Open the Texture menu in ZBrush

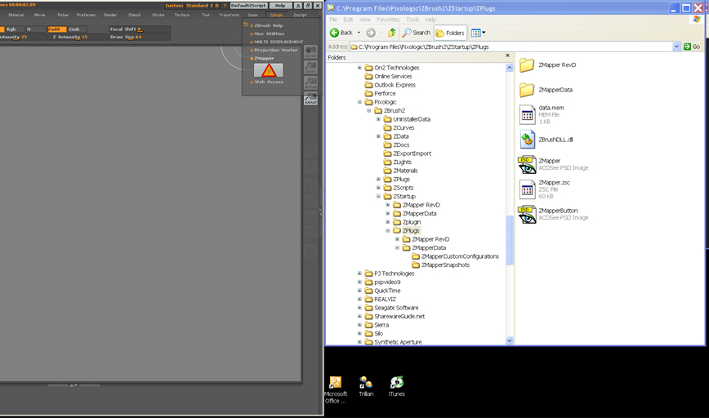182,15
